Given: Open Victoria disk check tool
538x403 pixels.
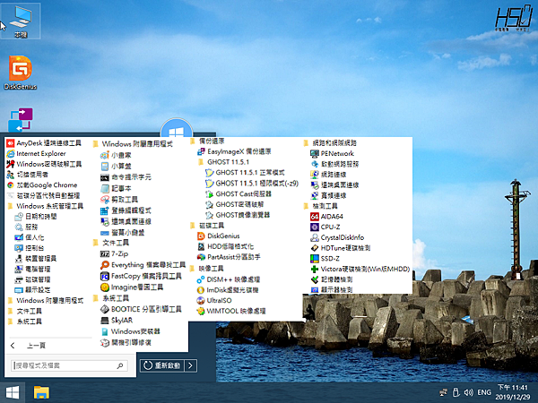Looking at the screenshot, I should click(x=360, y=269).
